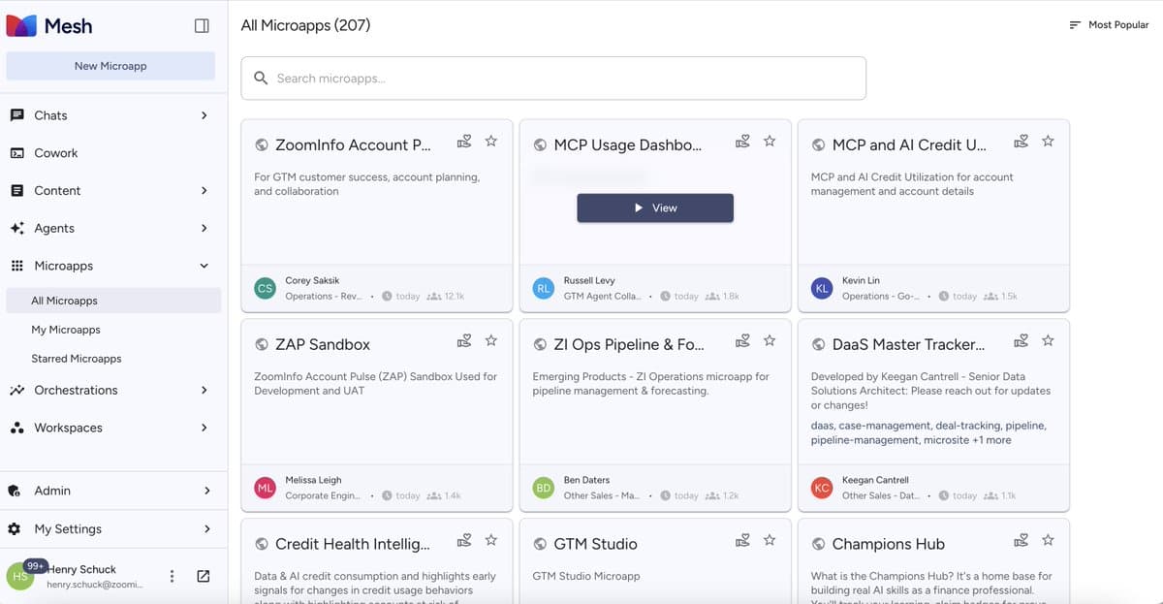The width and height of the screenshot is (1163, 604).
Task: Click share icon on GTM Studio card
Action: click(x=742, y=541)
